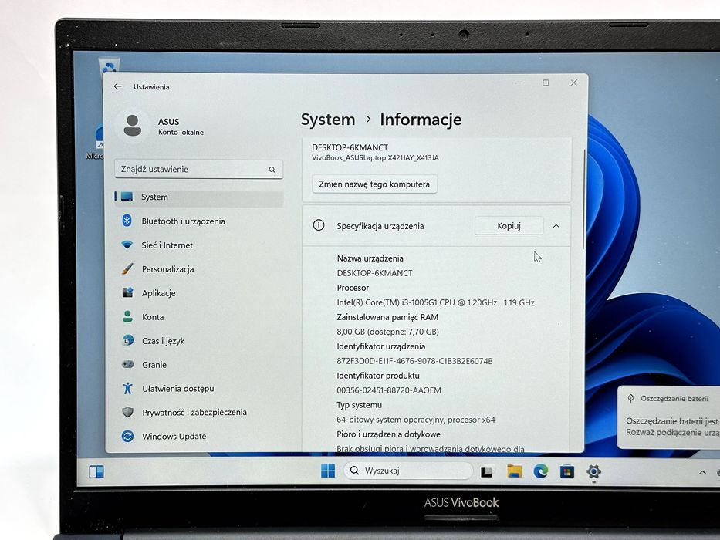
Task: Open File Explorer from taskbar
Action: point(514,471)
